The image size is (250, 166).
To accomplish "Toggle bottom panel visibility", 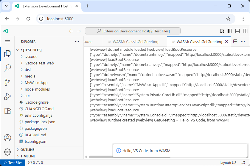I will click(237, 31).
